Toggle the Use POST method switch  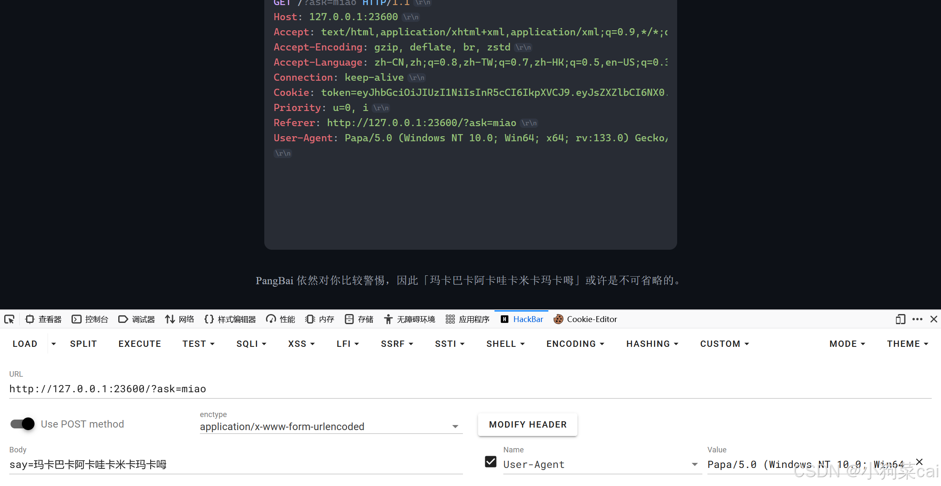(23, 424)
